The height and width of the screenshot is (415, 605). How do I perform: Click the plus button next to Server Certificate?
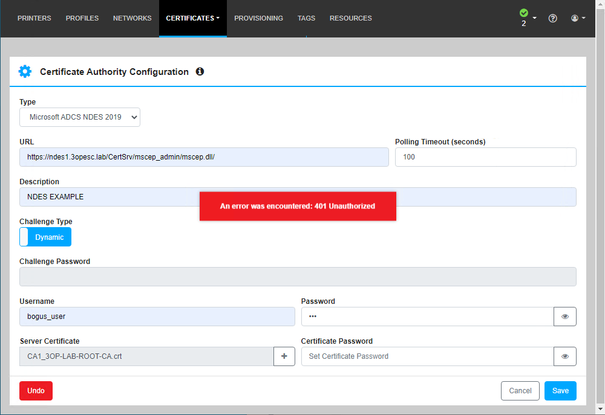coord(284,356)
